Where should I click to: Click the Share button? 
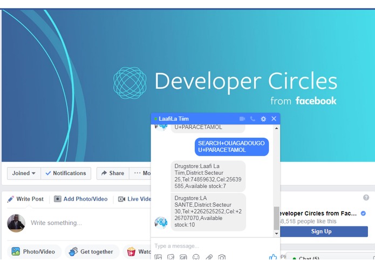pyautogui.click(x=113, y=173)
